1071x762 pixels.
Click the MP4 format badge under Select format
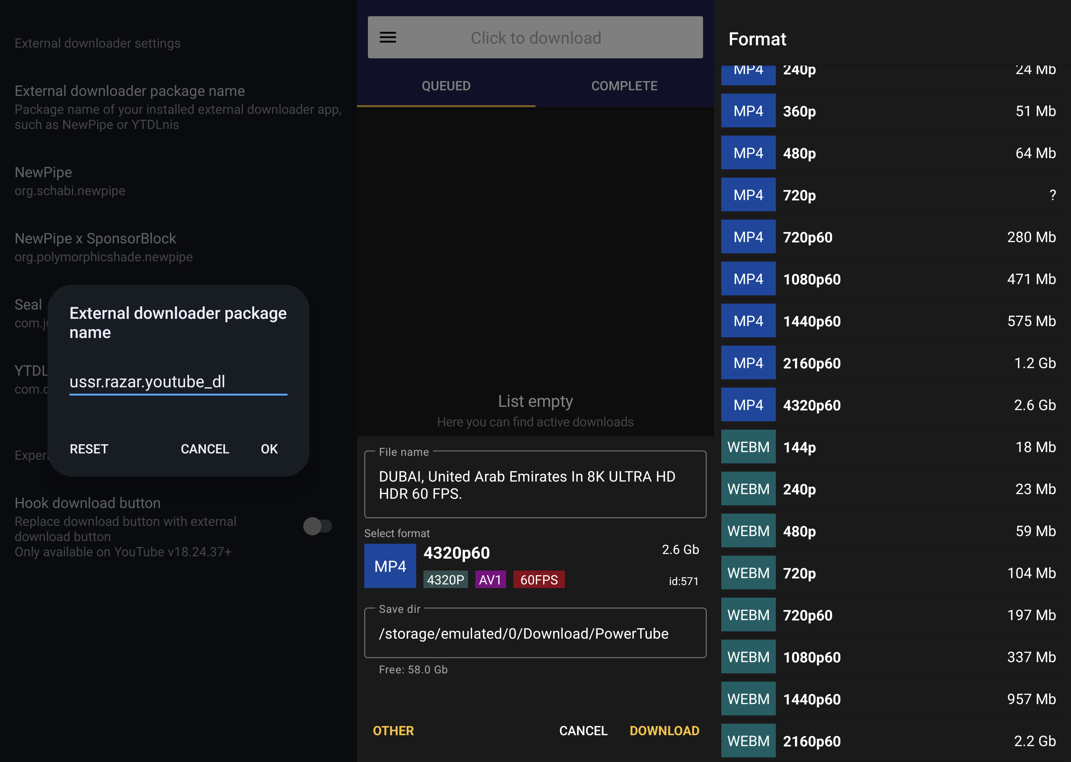[390, 566]
